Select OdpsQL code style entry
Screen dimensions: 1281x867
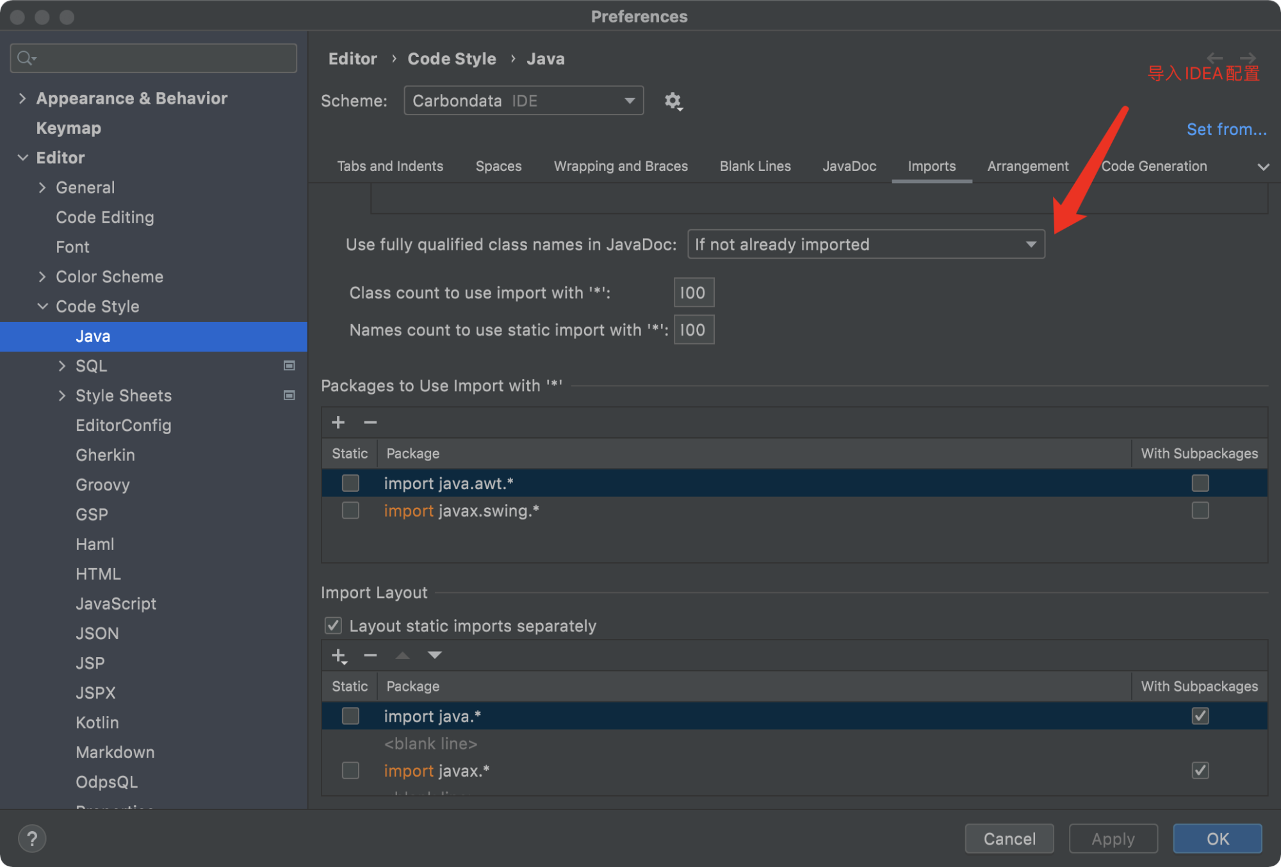click(x=107, y=782)
